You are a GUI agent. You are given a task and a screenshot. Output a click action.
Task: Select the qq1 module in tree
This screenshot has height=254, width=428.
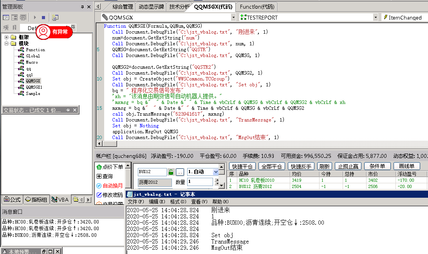click(29, 75)
